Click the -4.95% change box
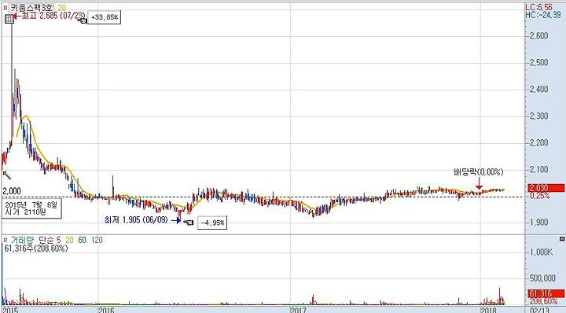 (x=212, y=223)
